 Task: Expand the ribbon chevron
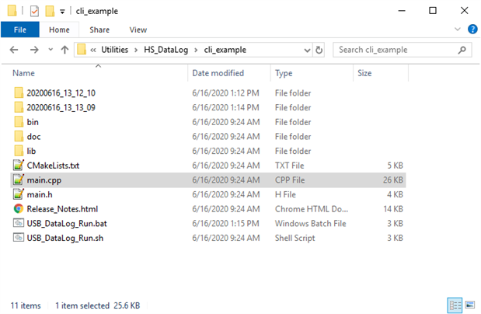458,30
